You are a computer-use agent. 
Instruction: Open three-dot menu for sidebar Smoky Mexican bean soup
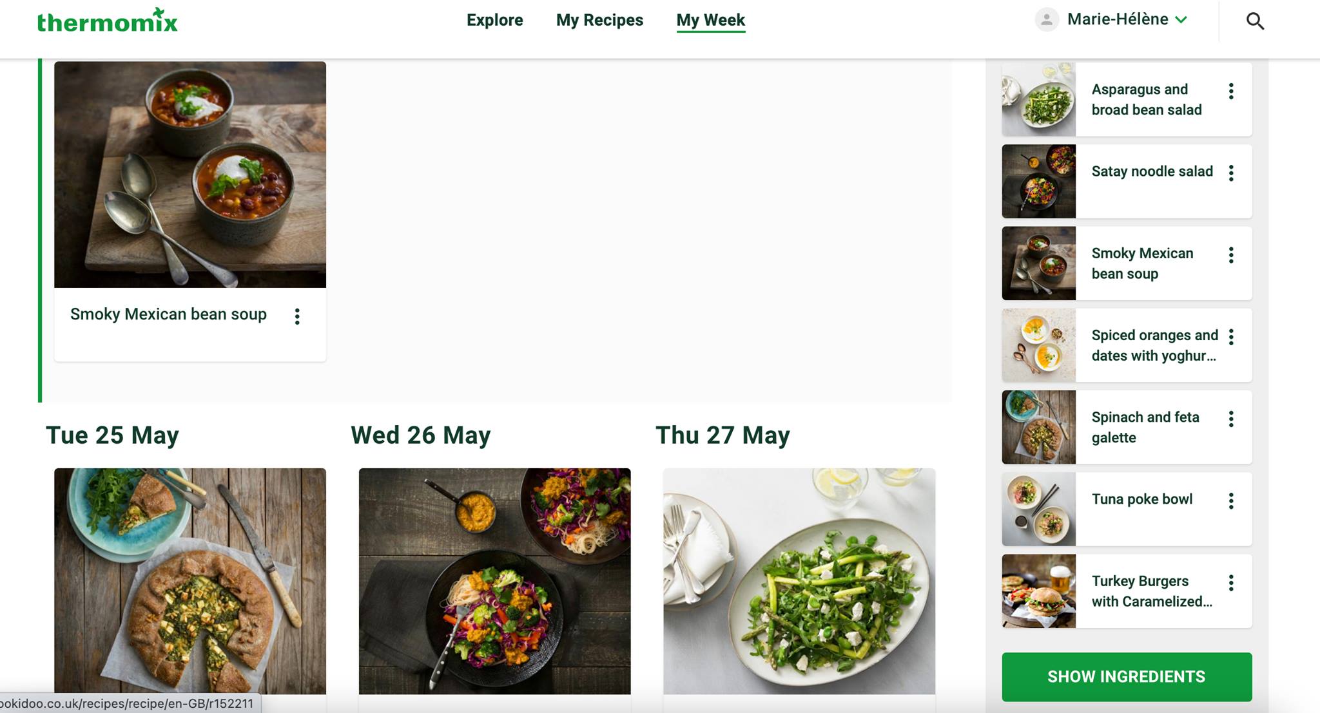[1231, 255]
